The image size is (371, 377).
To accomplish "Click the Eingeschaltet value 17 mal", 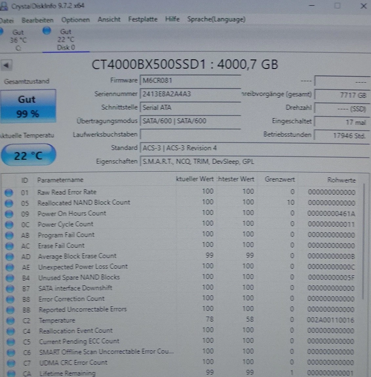I will [x=342, y=122].
